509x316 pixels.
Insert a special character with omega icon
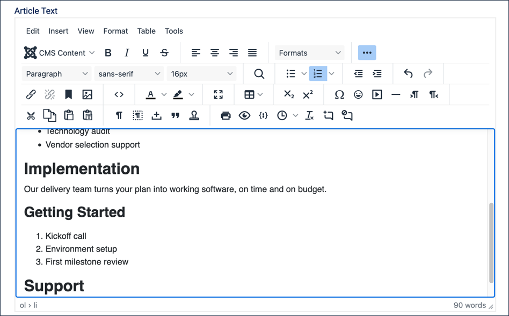click(x=339, y=94)
